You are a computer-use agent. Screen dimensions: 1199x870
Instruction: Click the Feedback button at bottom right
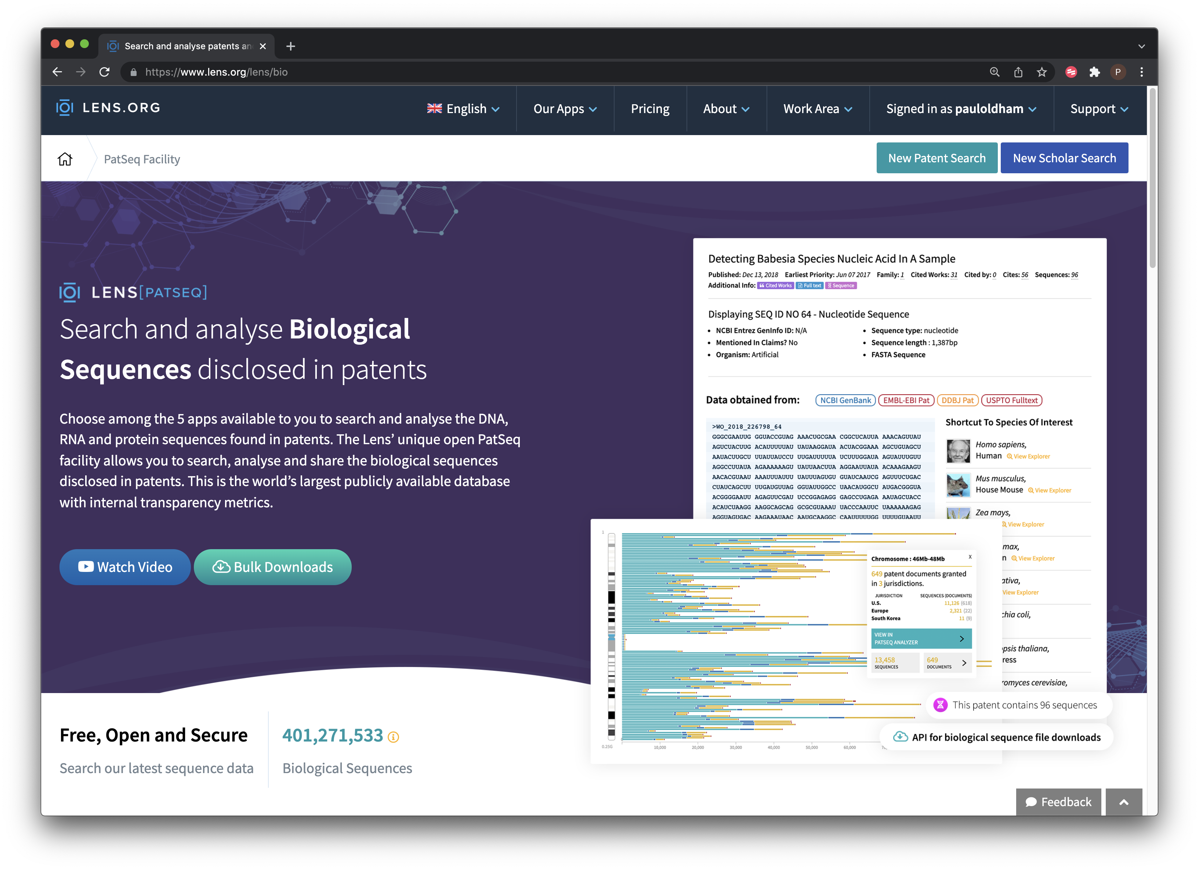(x=1059, y=801)
